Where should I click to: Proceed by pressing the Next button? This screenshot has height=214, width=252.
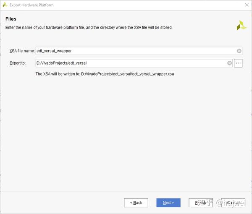[x=168, y=203]
